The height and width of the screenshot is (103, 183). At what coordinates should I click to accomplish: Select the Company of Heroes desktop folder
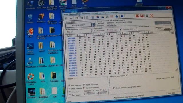click(x=41, y=33)
